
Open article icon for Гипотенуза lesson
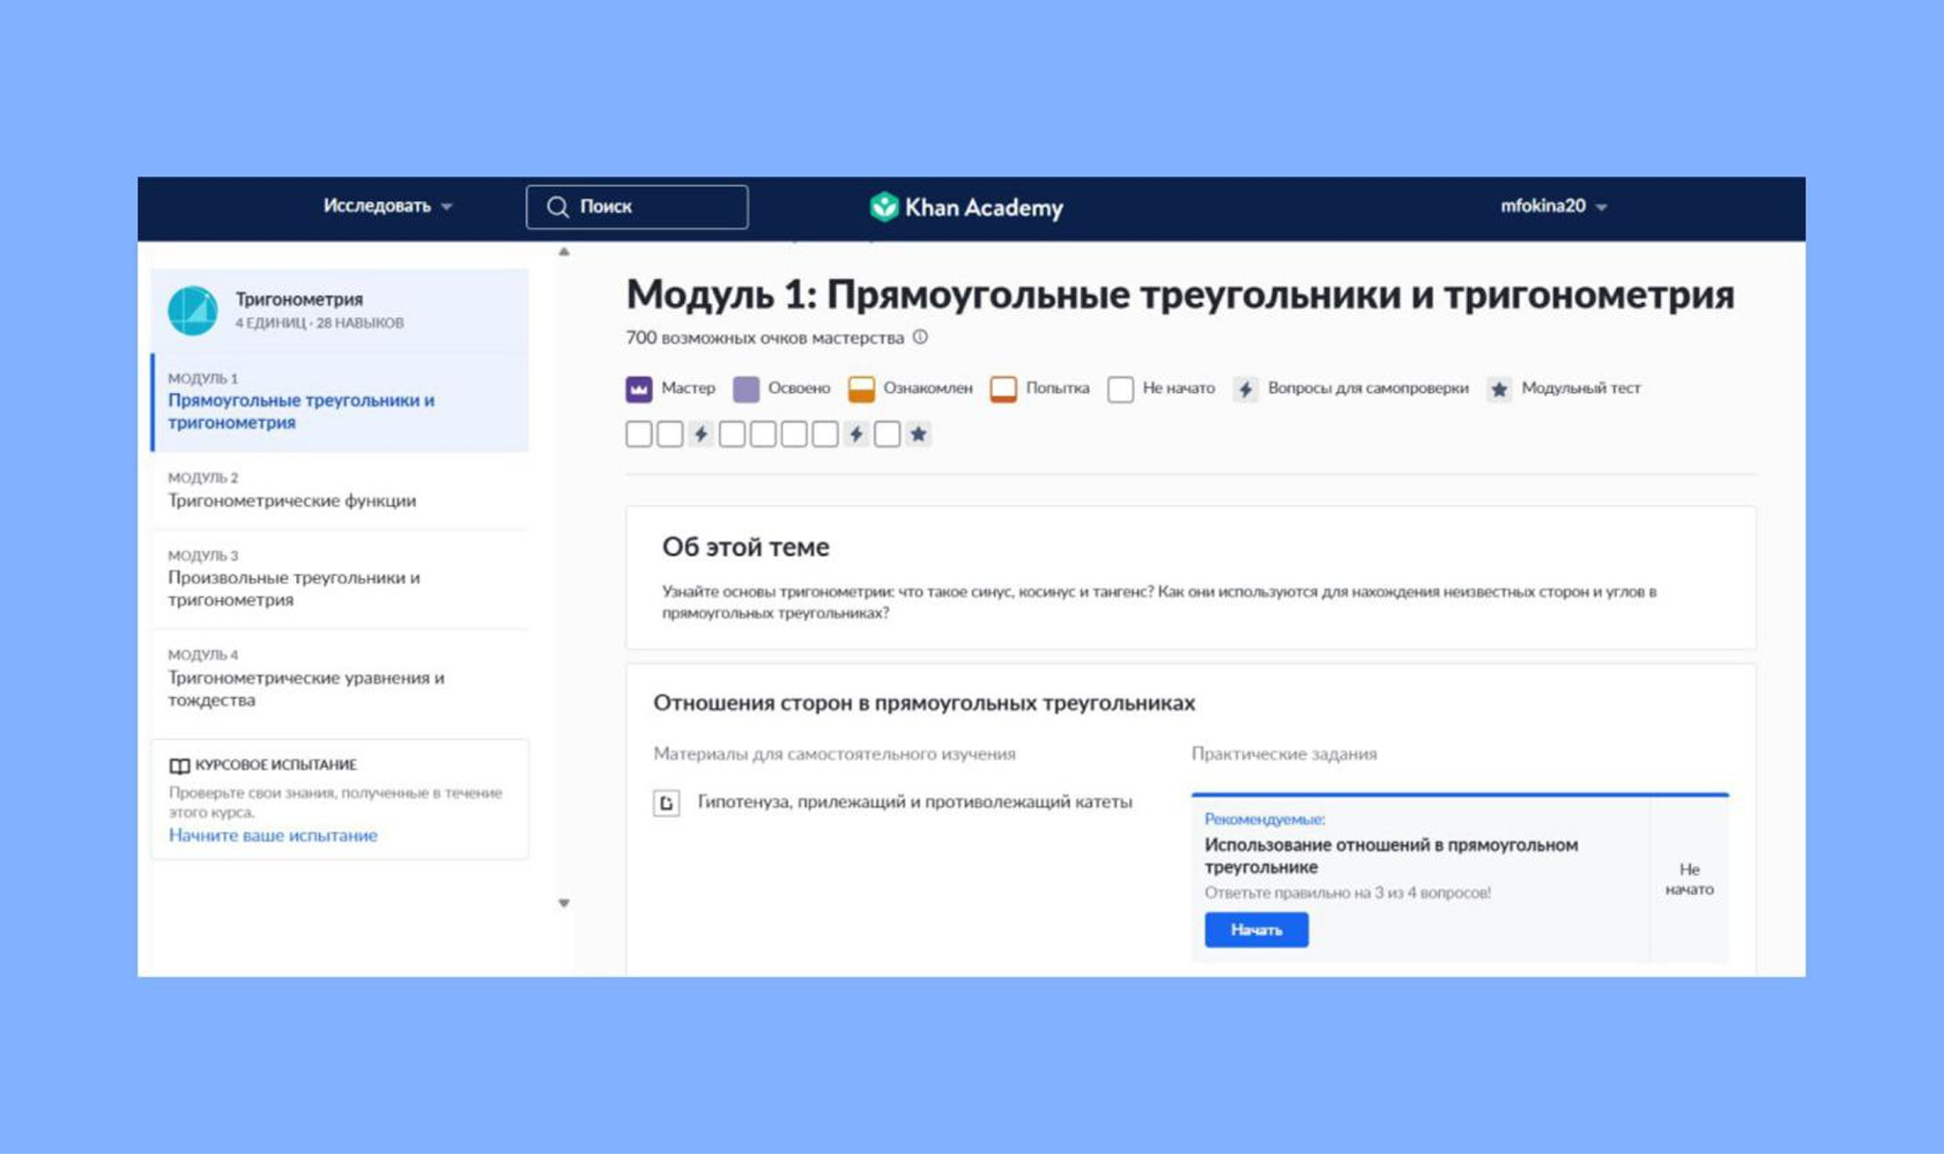coord(666,803)
